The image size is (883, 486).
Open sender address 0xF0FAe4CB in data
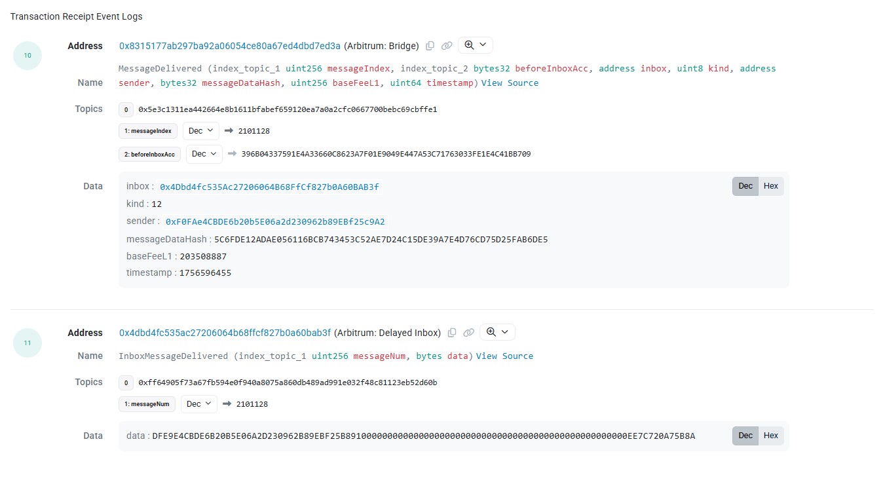pyautogui.click(x=275, y=222)
